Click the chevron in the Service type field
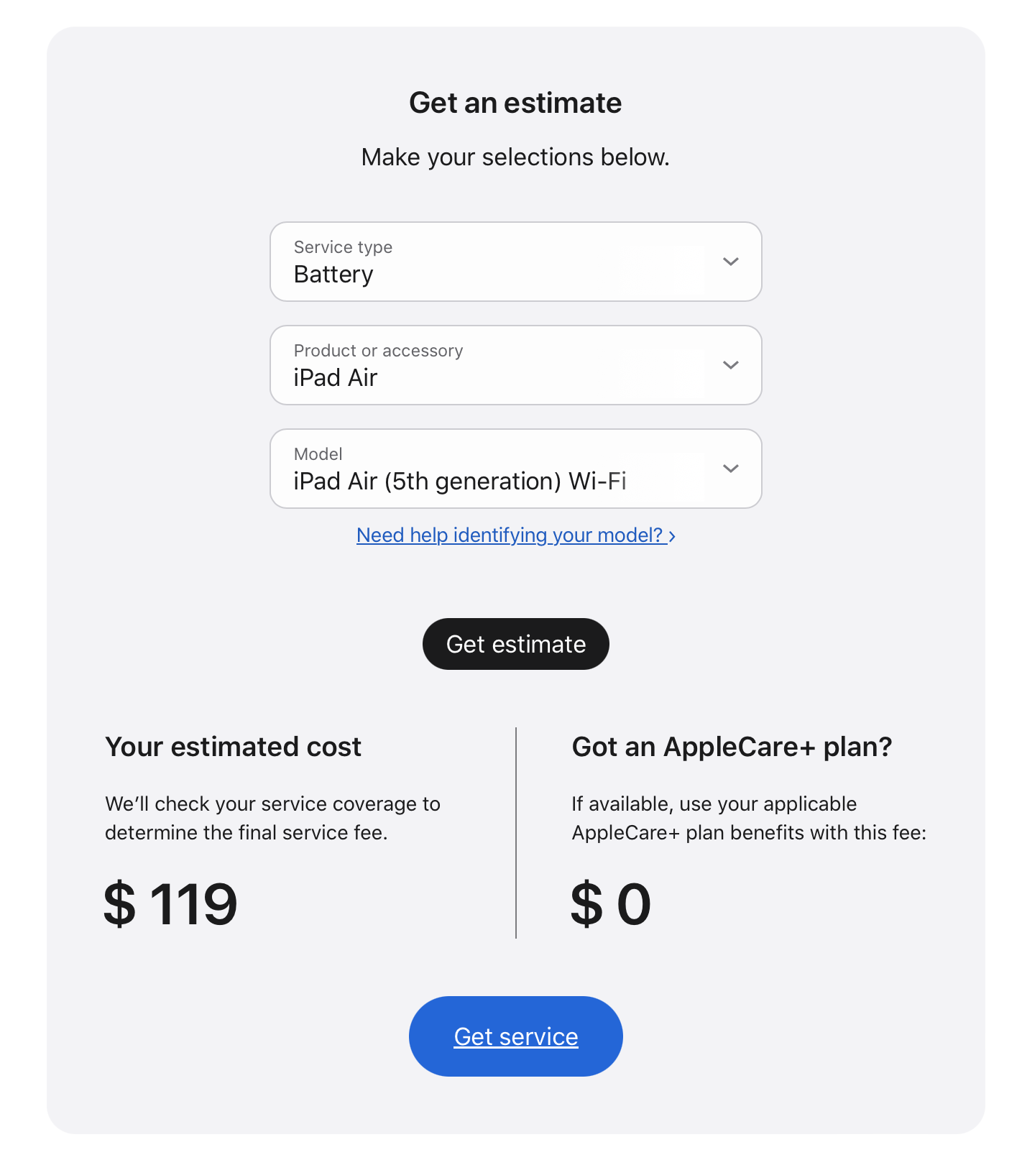 (x=730, y=262)
